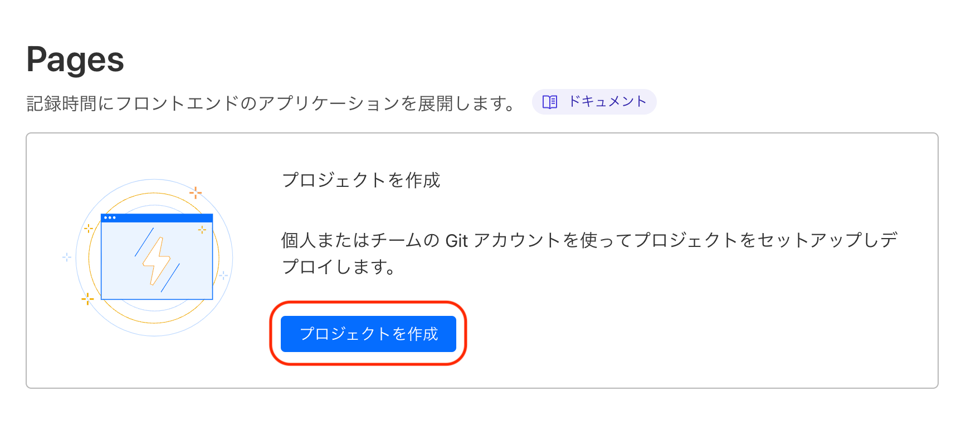This screenshot has height=421, width=966.
Task: Click inside the empty project card panel
Action: point(724,334)
